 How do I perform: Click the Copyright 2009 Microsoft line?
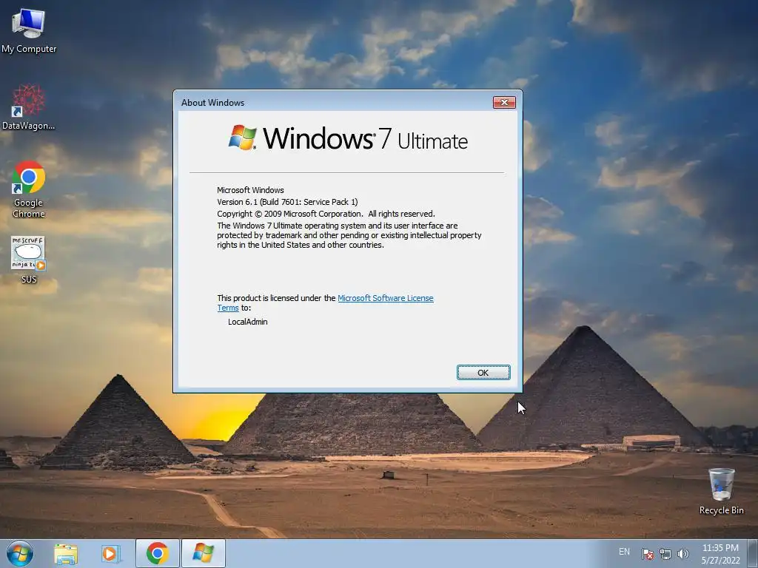coord(326,214)
